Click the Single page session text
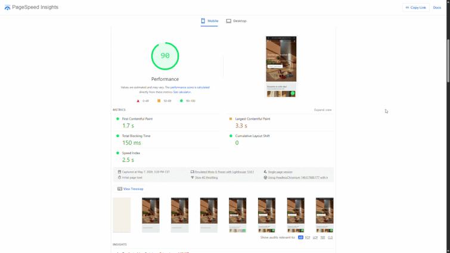The width and height of the screenshot is (450, 253). (x=280, y=172)
